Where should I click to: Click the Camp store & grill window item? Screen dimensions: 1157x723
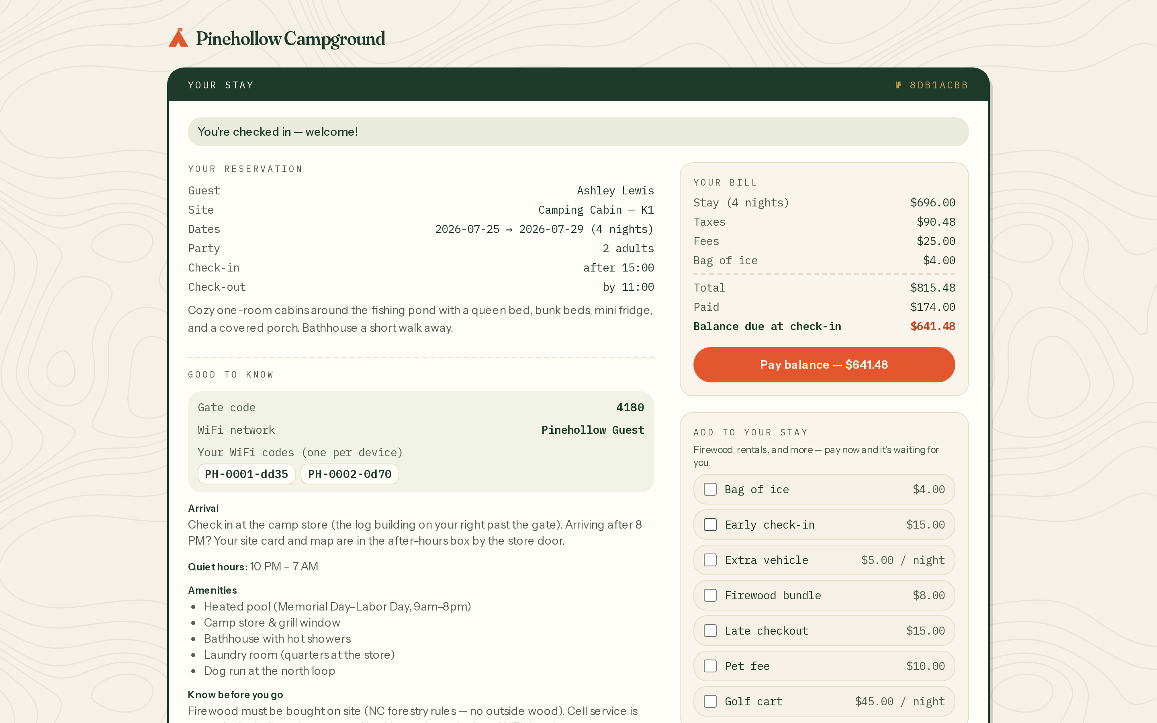tap(272, 623)
